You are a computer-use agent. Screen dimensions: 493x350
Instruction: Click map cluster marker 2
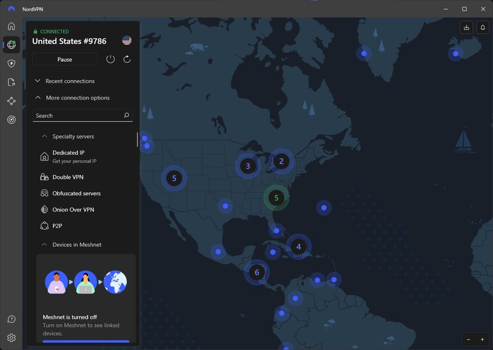[x=281, y=162]
